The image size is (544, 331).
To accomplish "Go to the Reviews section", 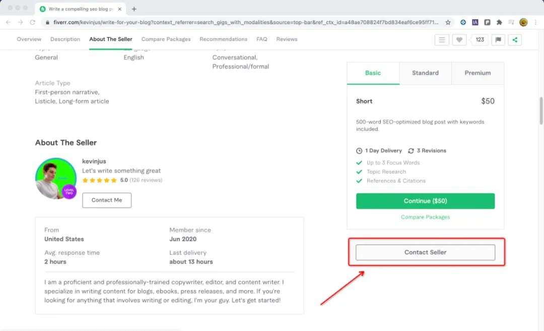I will [x=287, y=39].
